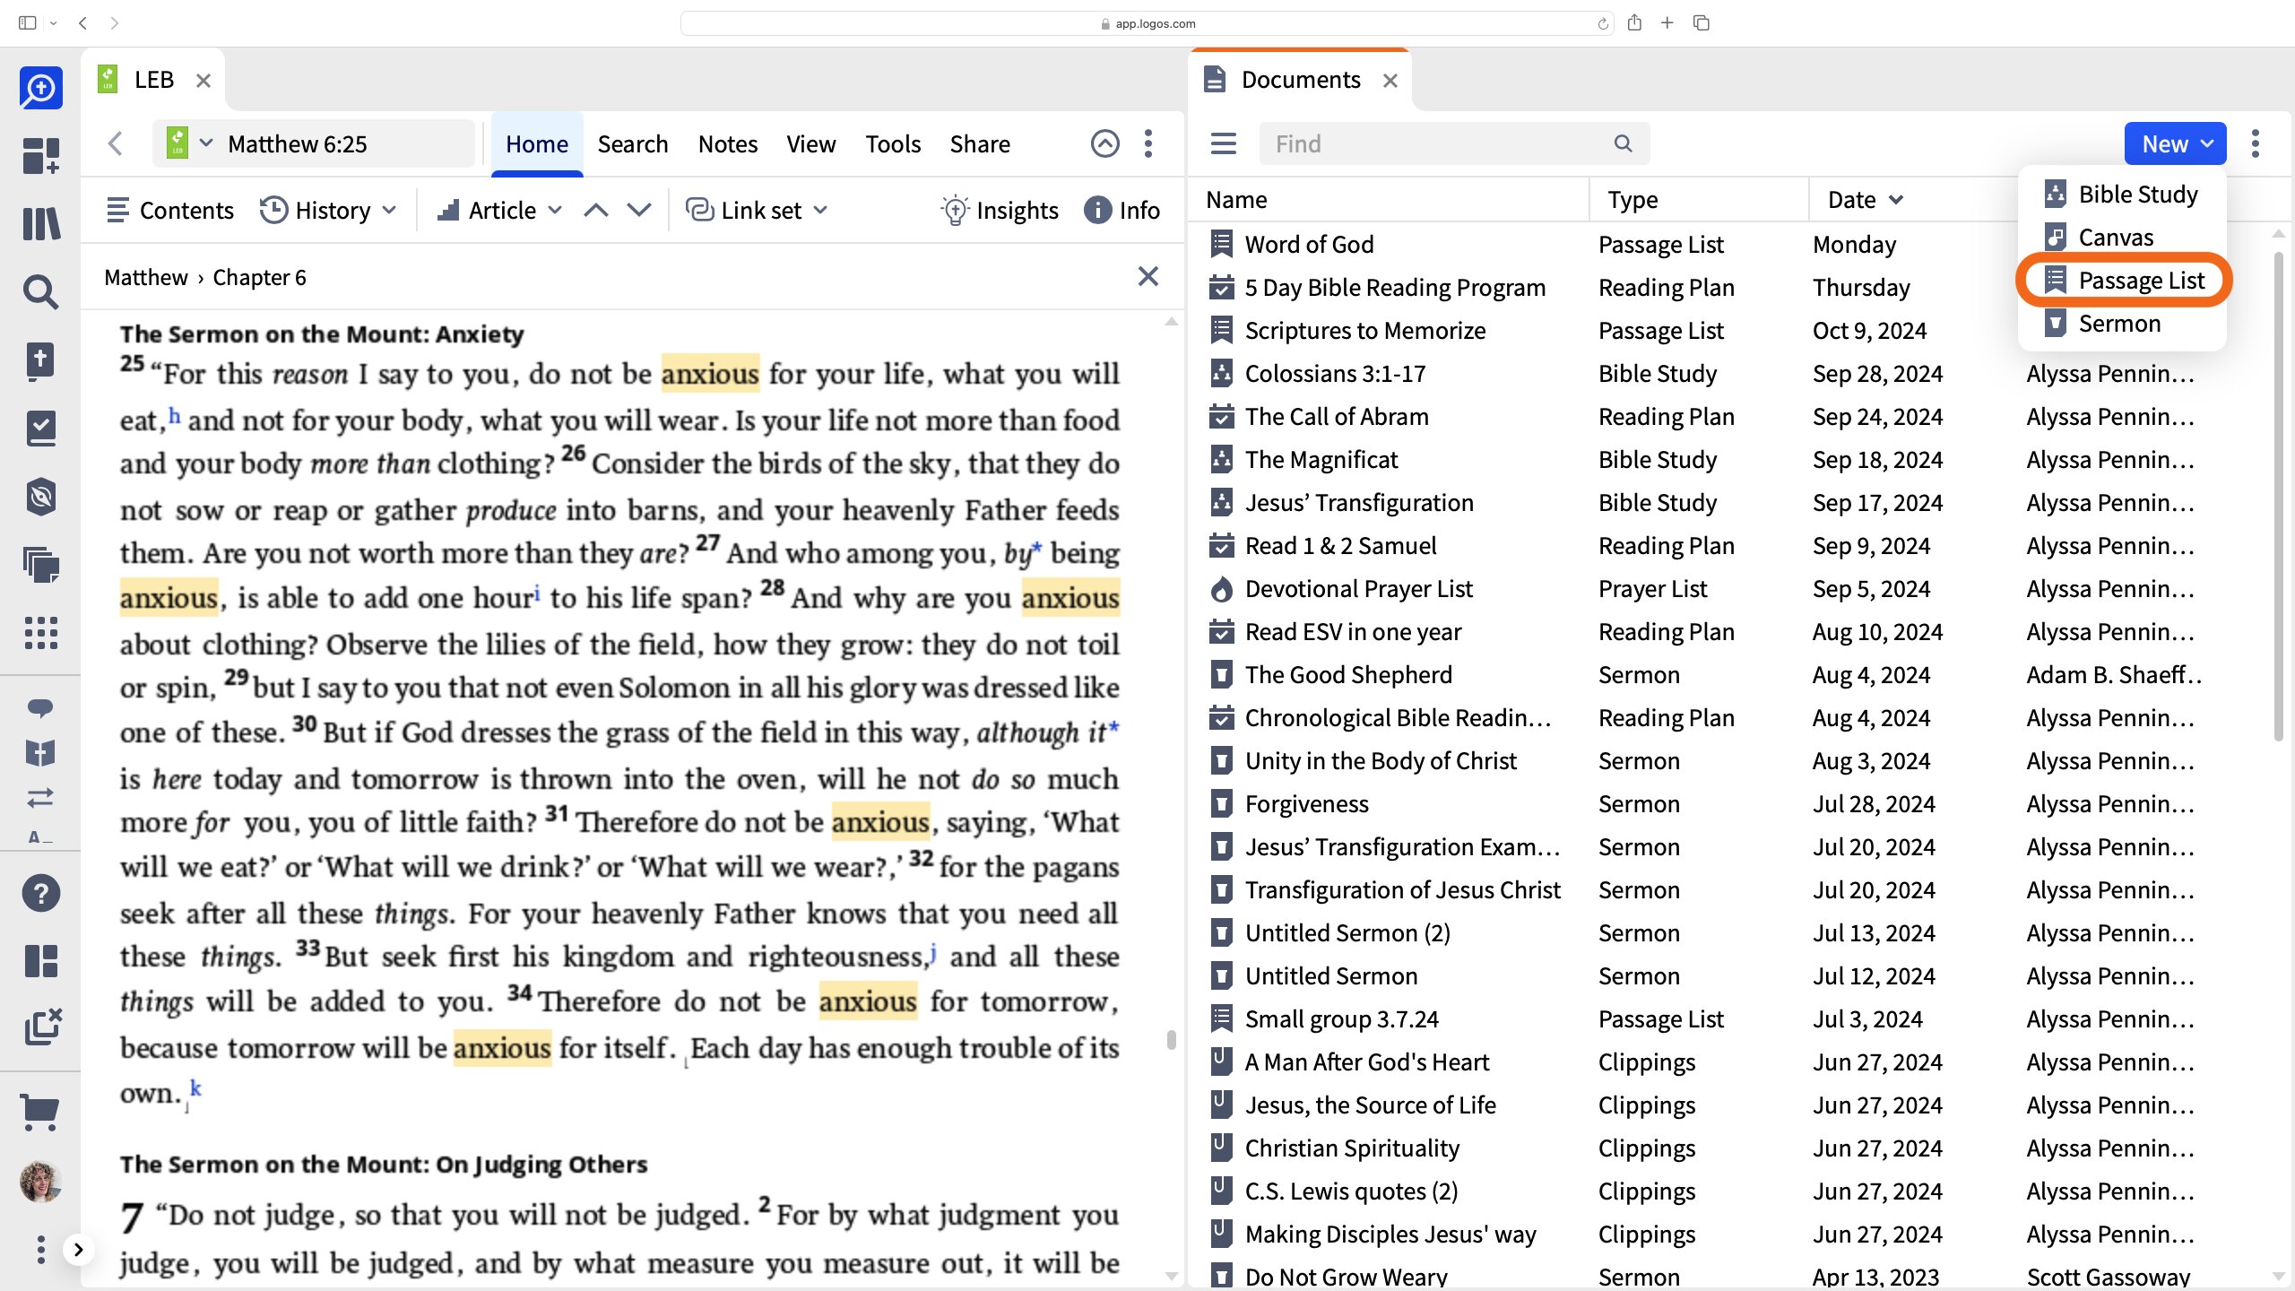Open the Help question mark icon
The height and width of the screenshot is (1291, 2295).
[41, 893]
